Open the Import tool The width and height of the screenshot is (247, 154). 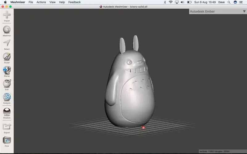point(7,16)
